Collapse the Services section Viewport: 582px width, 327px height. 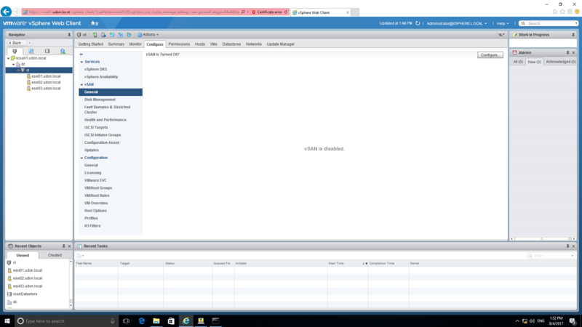[81, 62]
